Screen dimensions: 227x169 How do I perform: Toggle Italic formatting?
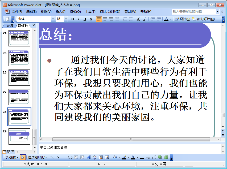pyautogui.click(x=79, y=19)
